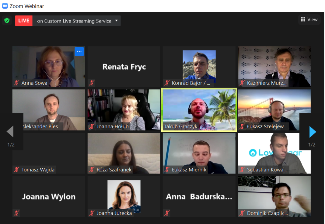Click Kazimierz Murz's muted microphone icon

[x=242, y=83]
